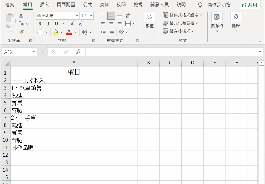Screen dimensions: 265x184
Task: Toggle Underline formatting
Action: click(x=56, y=24)
